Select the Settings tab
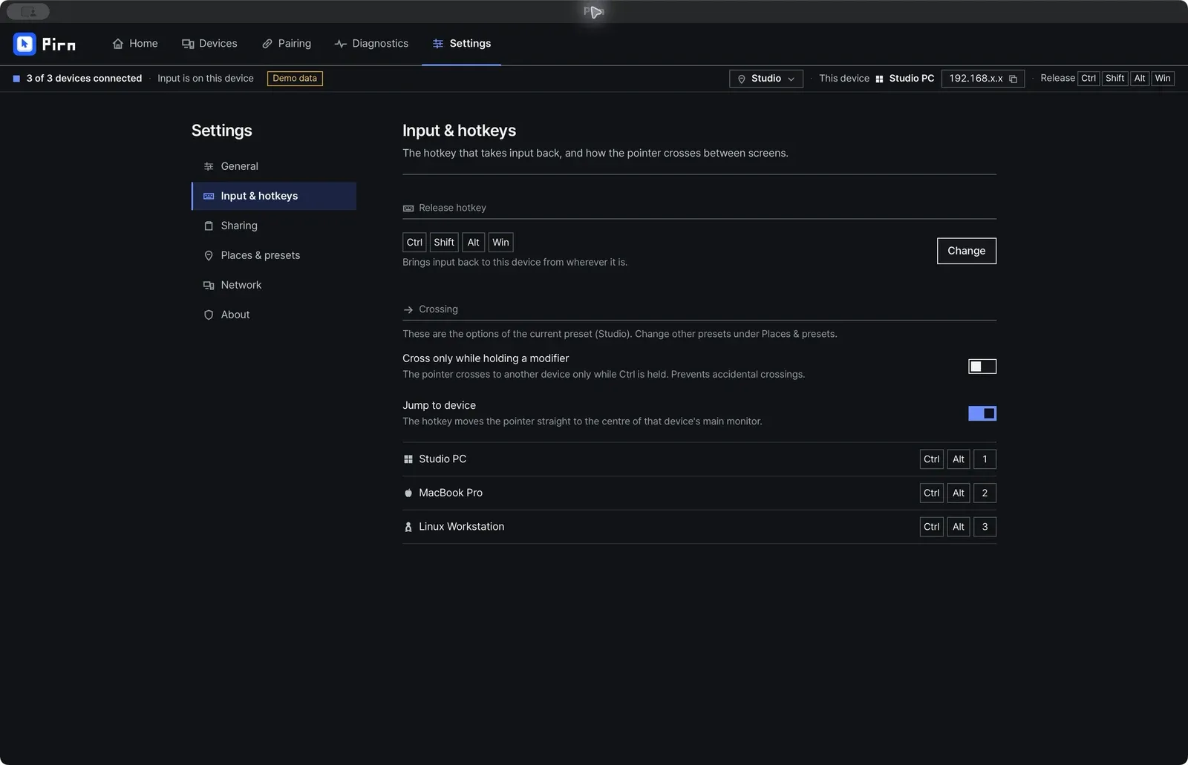 [461, 44]
